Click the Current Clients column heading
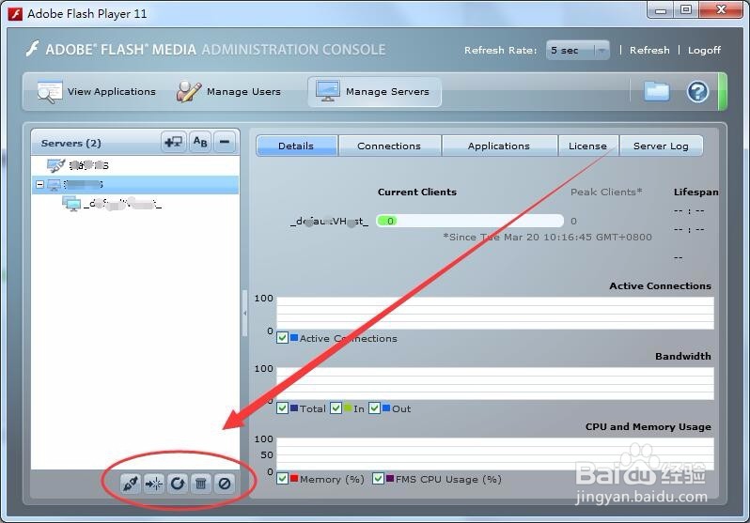 (x=417, y=192)
